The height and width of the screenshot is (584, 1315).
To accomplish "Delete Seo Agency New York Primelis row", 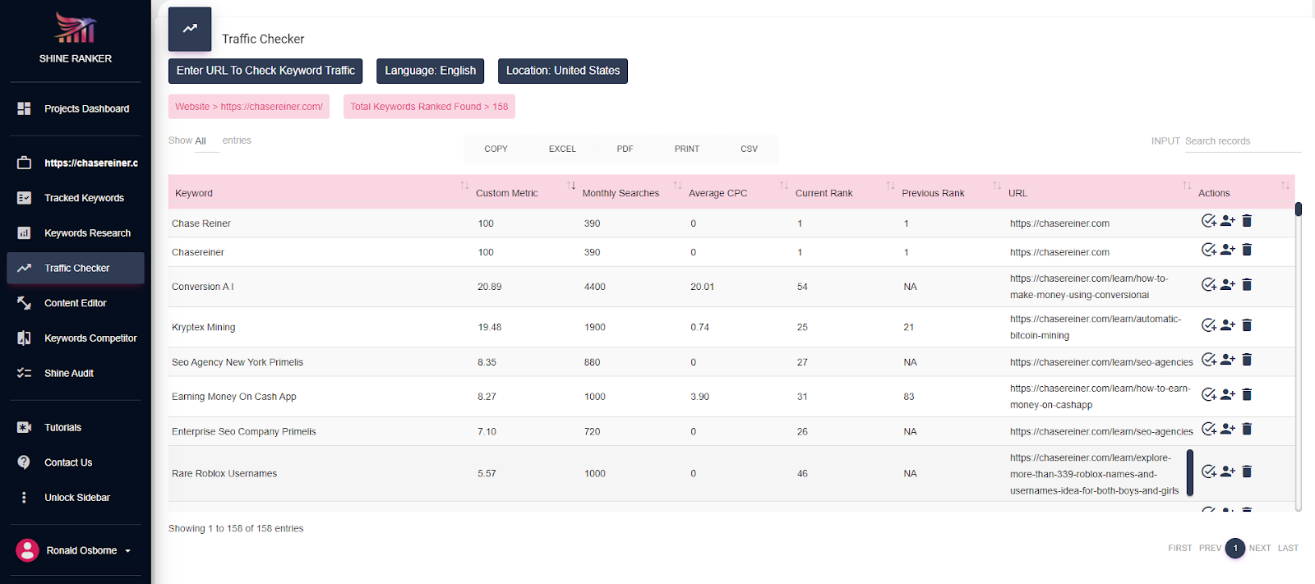I will pos(1247,359).
